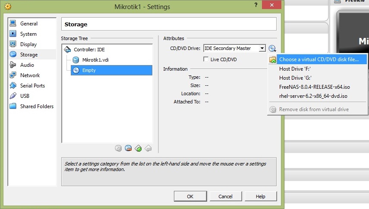Select the Empty optical drive entry
The image size is (369, 209).
(x=111, y=70)
